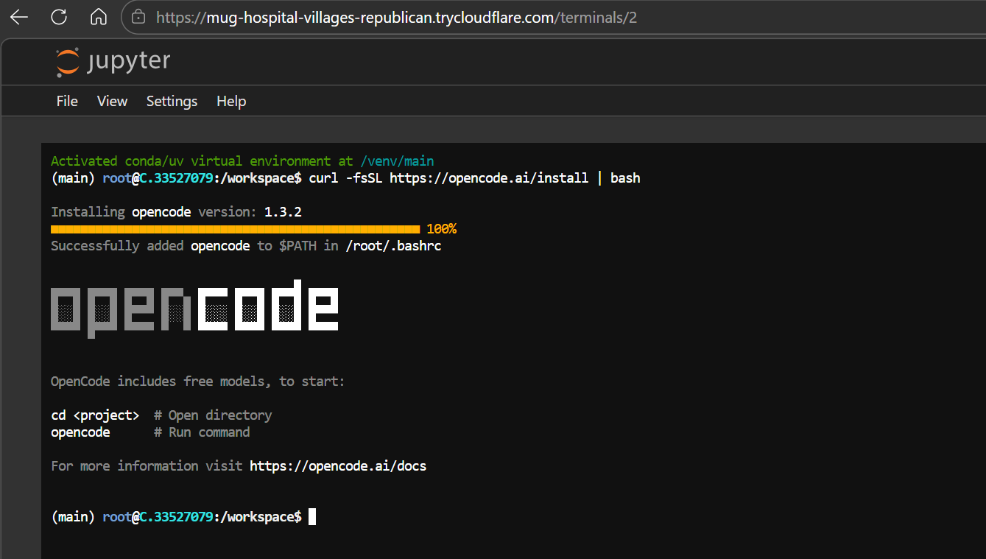This screenshot has width=986, height=559.
Task: Click the /root/.bashrc path text
Action: tap(393, 246)
